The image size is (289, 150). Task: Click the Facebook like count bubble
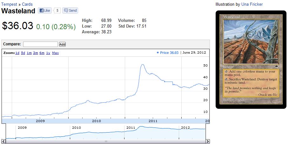click(x=57, y=10)
